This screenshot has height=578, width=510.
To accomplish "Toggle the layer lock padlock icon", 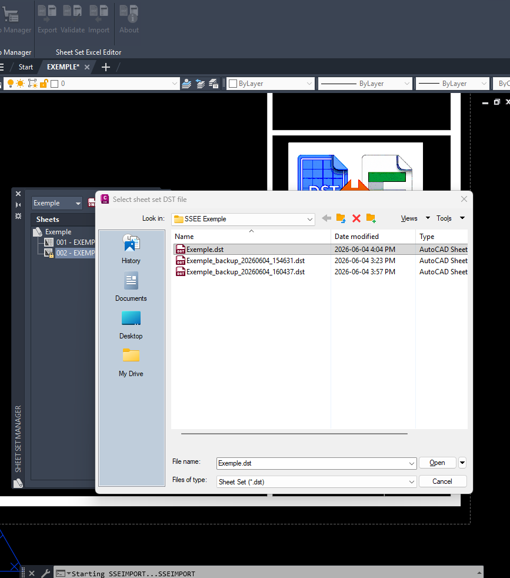I will [44, 84].
